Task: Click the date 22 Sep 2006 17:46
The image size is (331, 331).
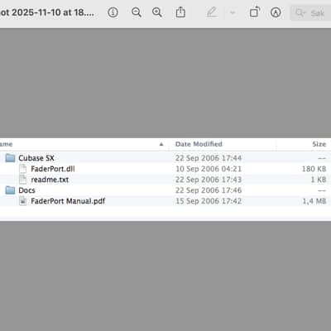Action: click(x=209, y=190)
